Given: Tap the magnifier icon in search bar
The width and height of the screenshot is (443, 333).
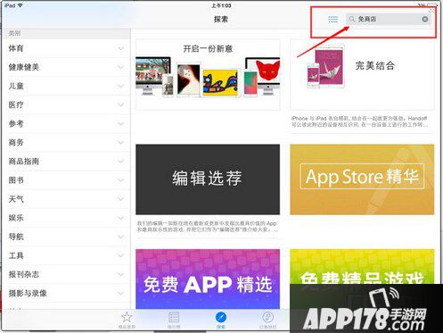Looking at the screenshot, I should click(x=352, y=19).
